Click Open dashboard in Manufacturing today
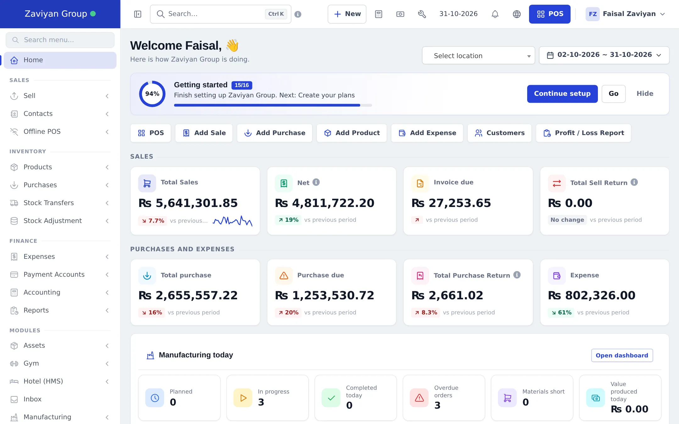Viewport: 679px width, 424px height. pos(622,355)
